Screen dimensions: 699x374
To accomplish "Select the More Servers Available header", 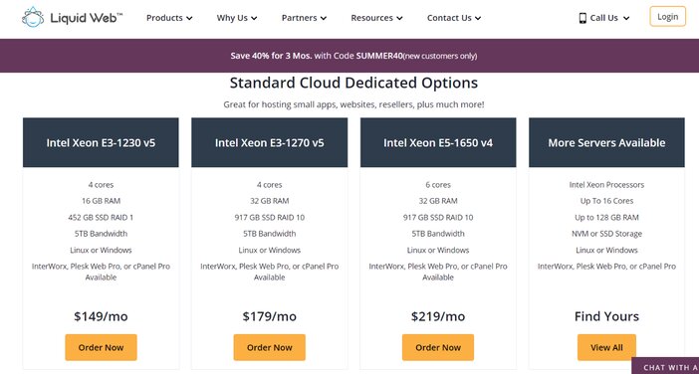I will [x=606, y=142].
